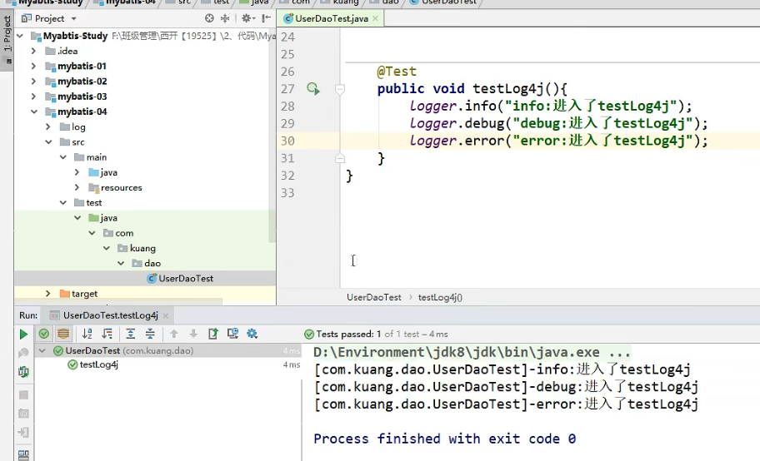Click fold end marker at line 31
The height and width of the screenshot is (461, 760).
[x=340, y=158]
